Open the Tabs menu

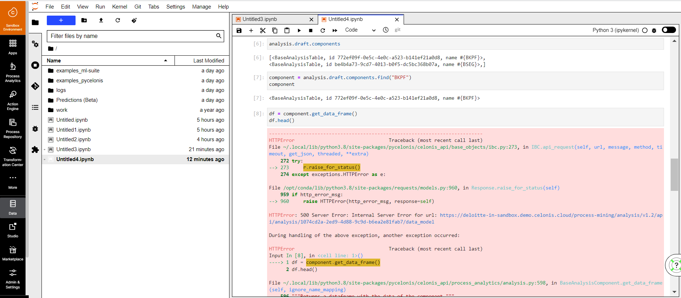[x=154, y=7]
